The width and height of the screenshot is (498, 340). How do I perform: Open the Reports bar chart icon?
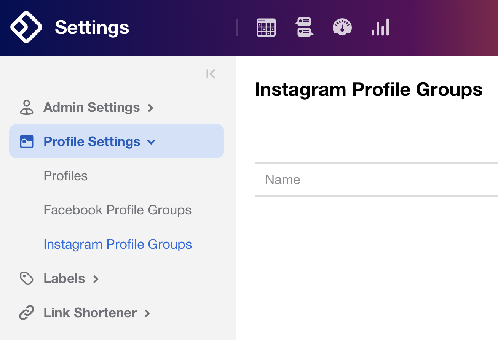[x=380, y=27]
